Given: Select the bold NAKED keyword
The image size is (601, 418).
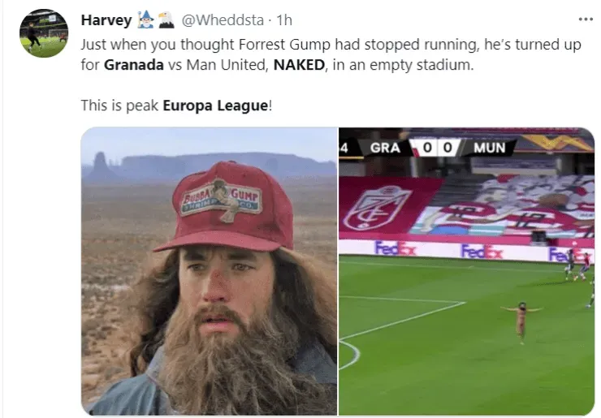Looking at the screenshot, I should pos(299,64).
